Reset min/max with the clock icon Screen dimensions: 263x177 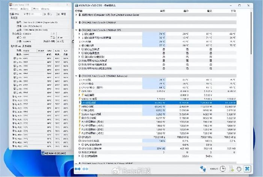[222, 169]
